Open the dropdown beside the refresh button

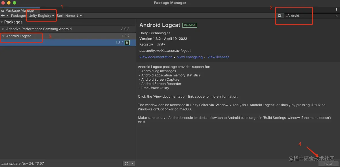(133, 164)
